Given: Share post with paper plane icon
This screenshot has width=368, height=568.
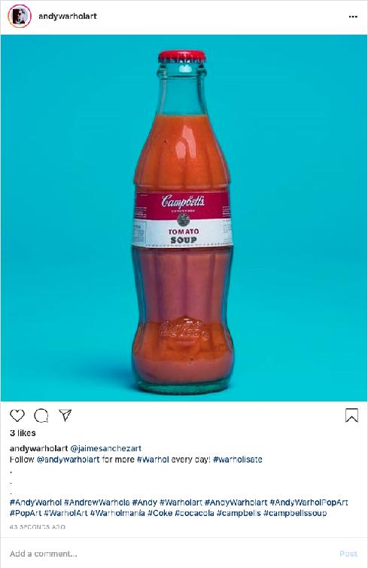Looking at the screenshot, I should tap(65, 415).
